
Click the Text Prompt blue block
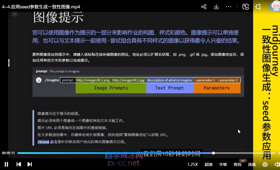170,88
